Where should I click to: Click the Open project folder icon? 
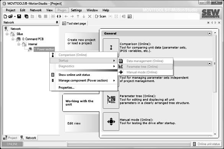pos(10,16)
